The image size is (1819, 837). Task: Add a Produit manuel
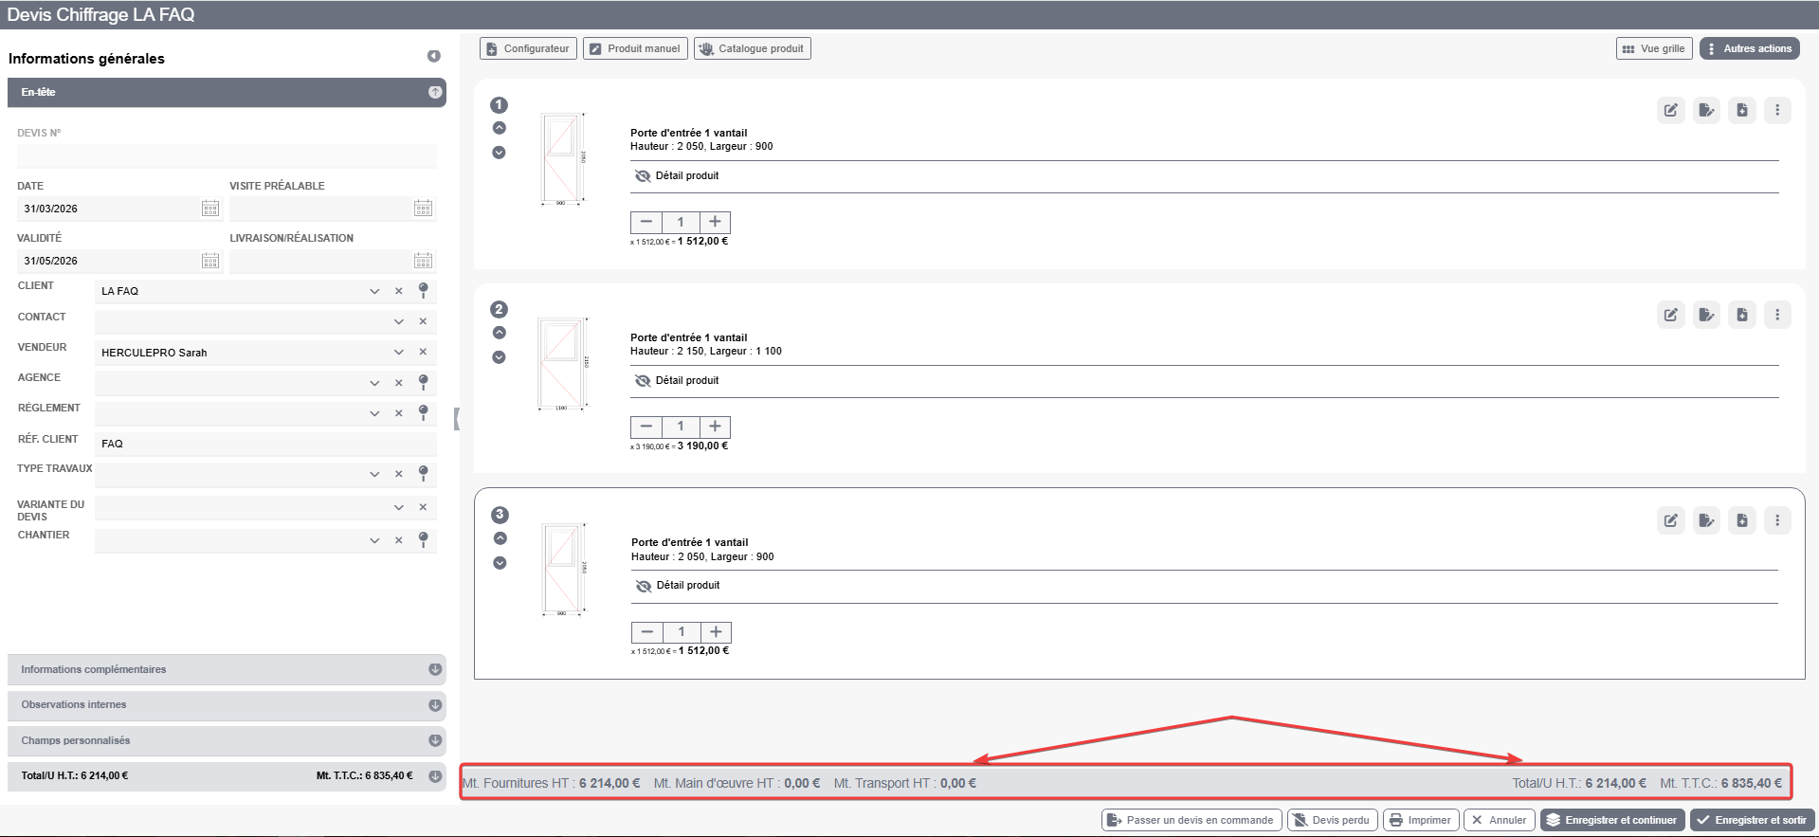pos(635,48)
